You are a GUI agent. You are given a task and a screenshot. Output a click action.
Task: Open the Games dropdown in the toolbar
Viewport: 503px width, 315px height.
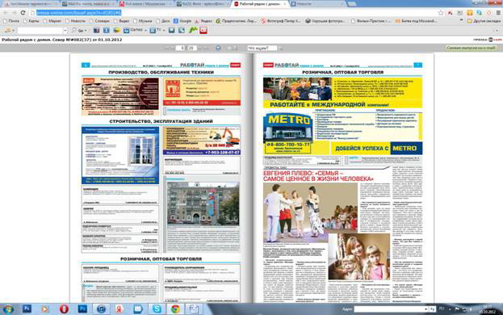145,31
